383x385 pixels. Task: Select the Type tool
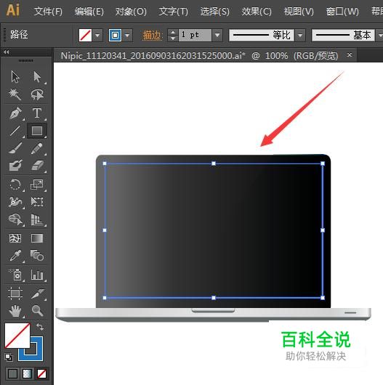click(37, 113)
